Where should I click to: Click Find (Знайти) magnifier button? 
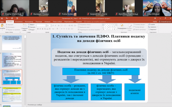pyautogui.click(x=152, y=25)
